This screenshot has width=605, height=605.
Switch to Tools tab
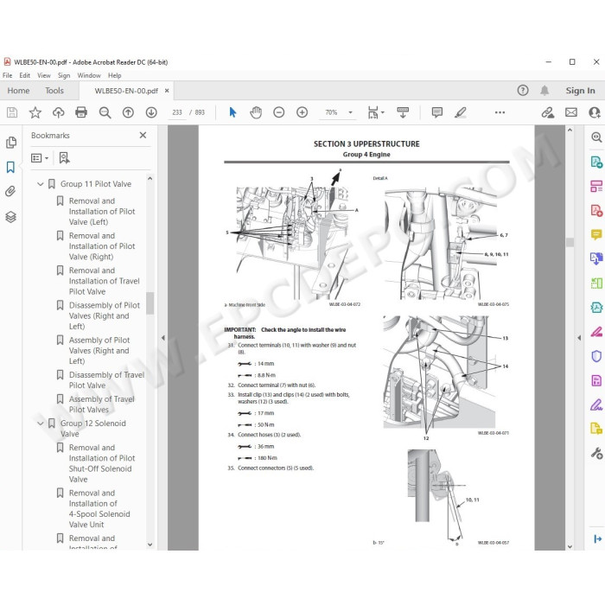pos(54,90)
